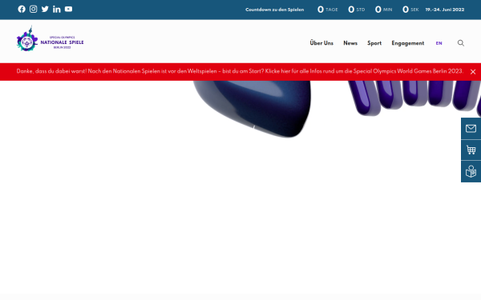481x300 pixels.
Task: Click the Countdown zu den Spielen text
Action: 274,10
